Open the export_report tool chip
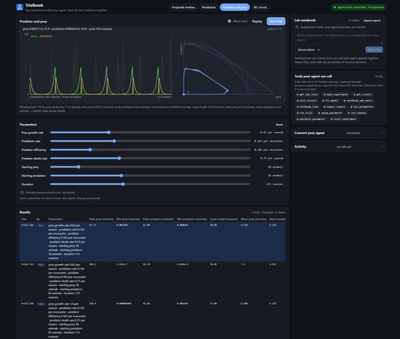400x339 pixels. click(x=334, y=107)
